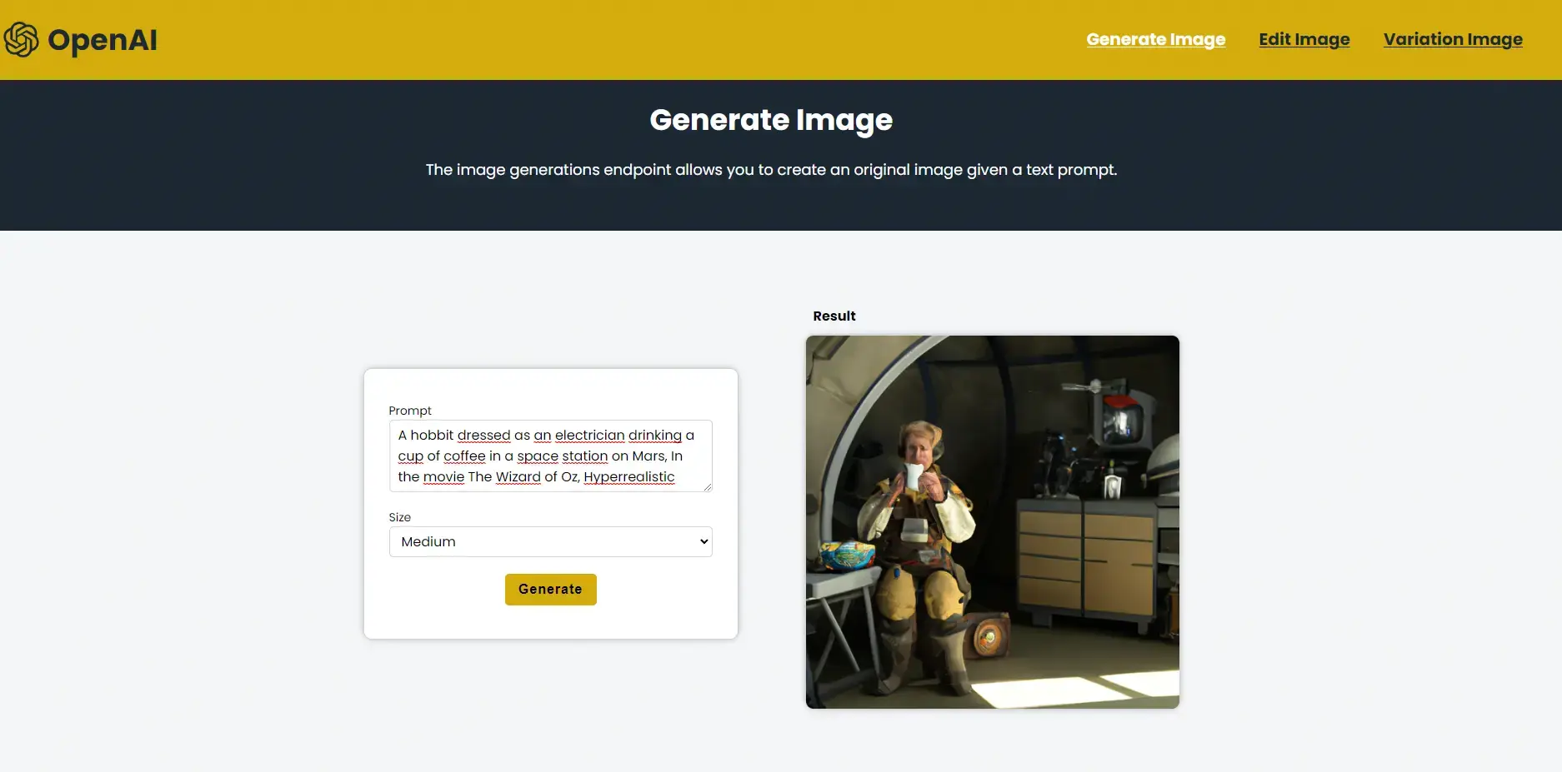The image size is (1562, 772).
Task: Click the OpenAI logo icon
Action: [21, 39]
